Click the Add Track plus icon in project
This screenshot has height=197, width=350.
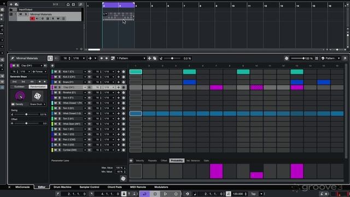pos(11,4)
